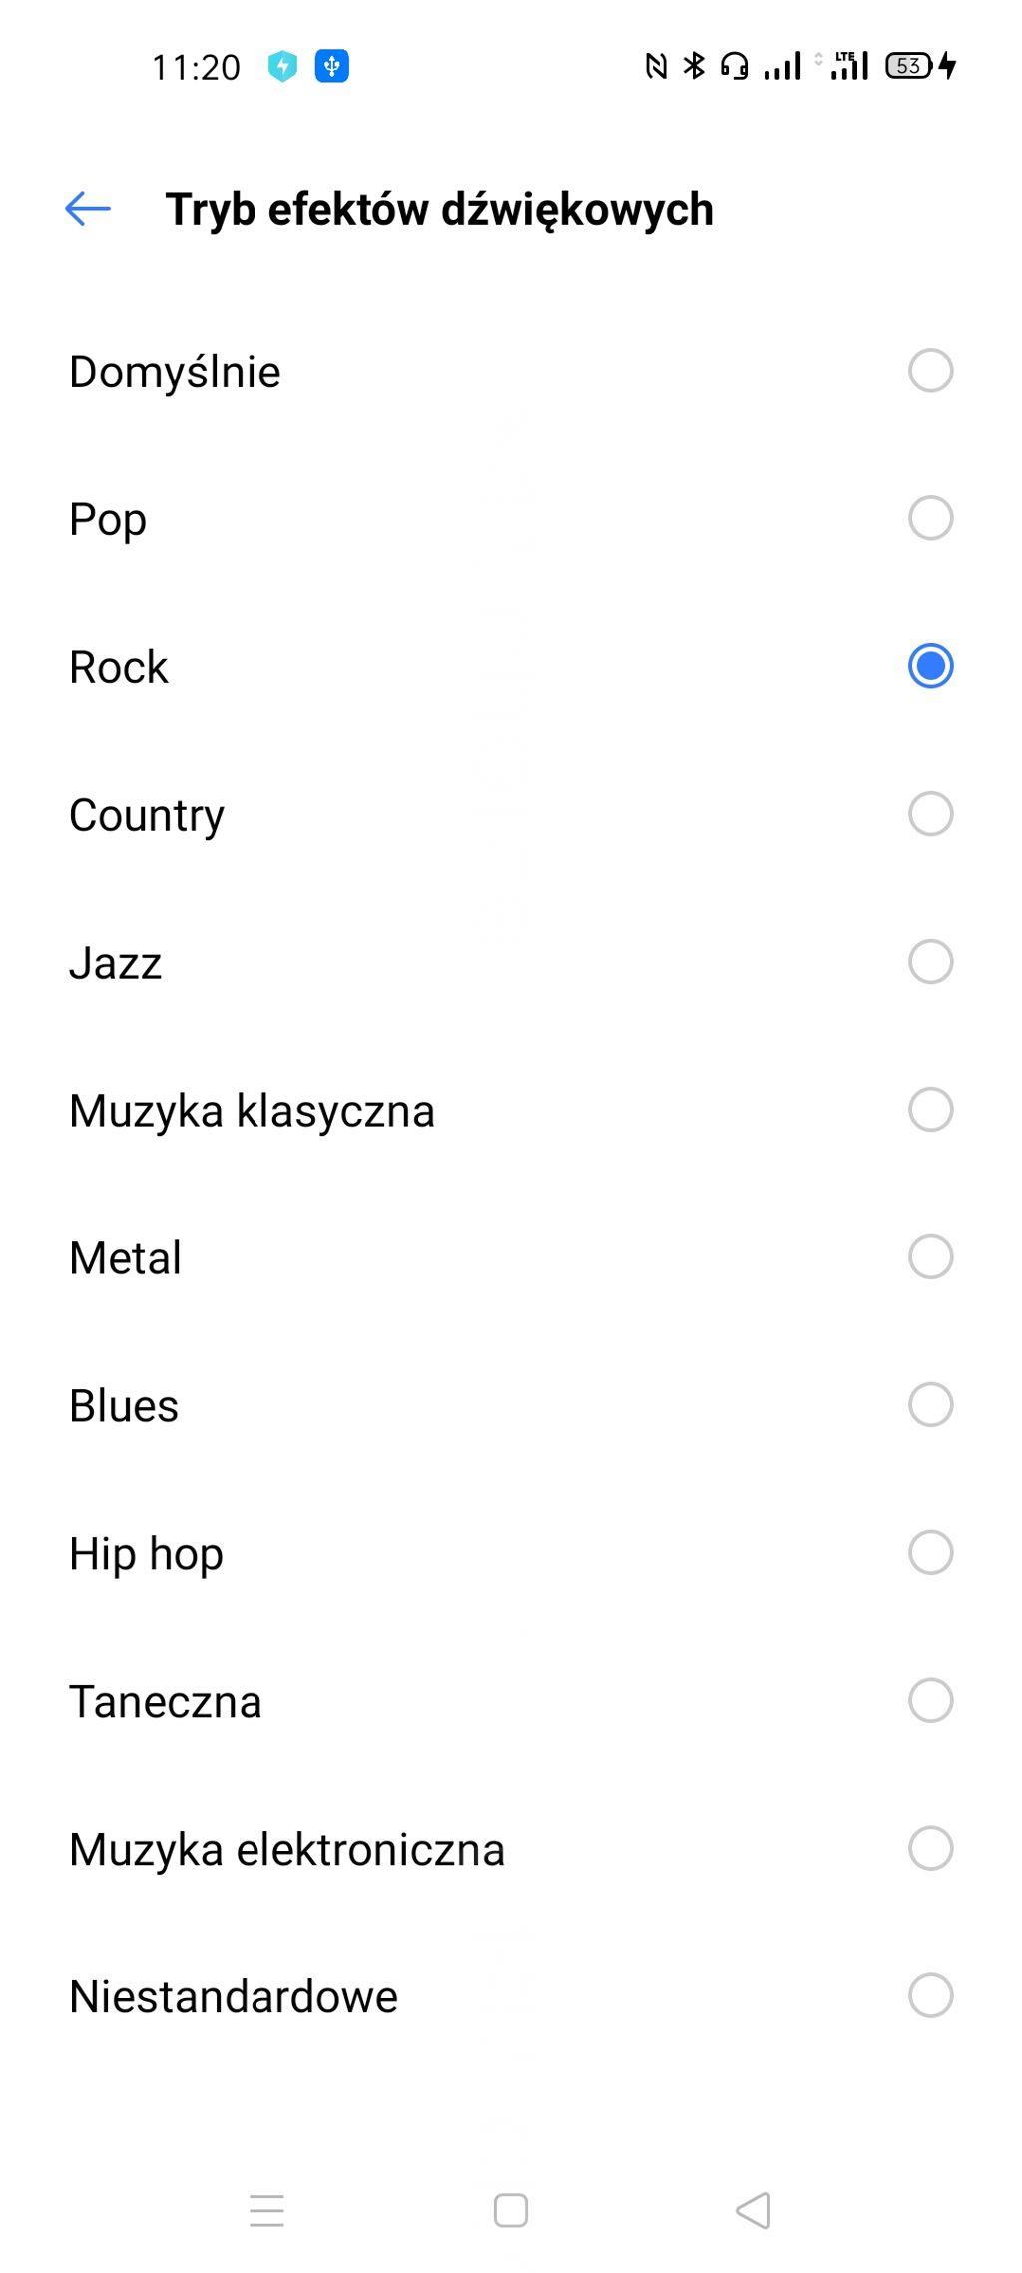Select the Country radio button
Image resolution: width=1022 pixels, height=2273 pixels.
[x=930, y=814]
